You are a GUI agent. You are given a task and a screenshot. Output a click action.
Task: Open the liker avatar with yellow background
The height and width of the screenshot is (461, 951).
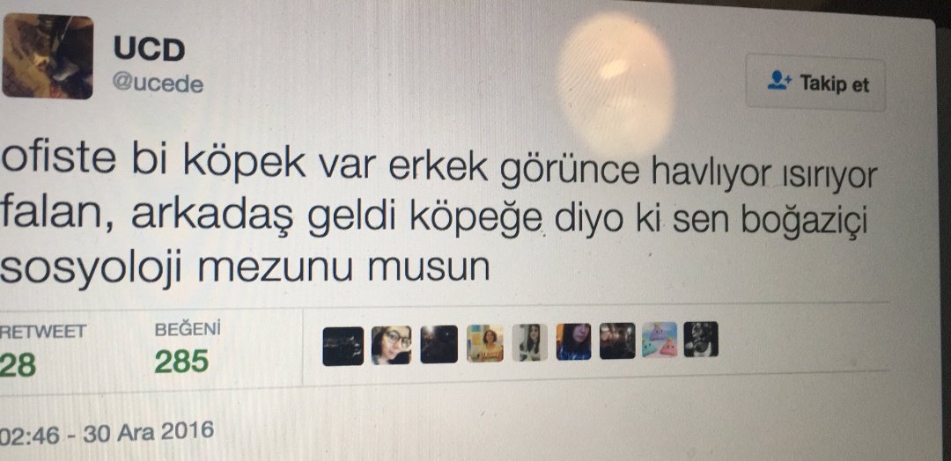click(x=484, y=343)
